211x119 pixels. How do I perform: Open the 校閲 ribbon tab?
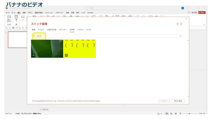[73, 13]
